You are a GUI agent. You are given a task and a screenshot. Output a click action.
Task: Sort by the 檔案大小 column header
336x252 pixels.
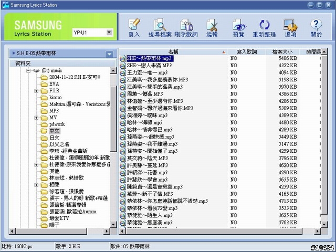tap(282, 52)
